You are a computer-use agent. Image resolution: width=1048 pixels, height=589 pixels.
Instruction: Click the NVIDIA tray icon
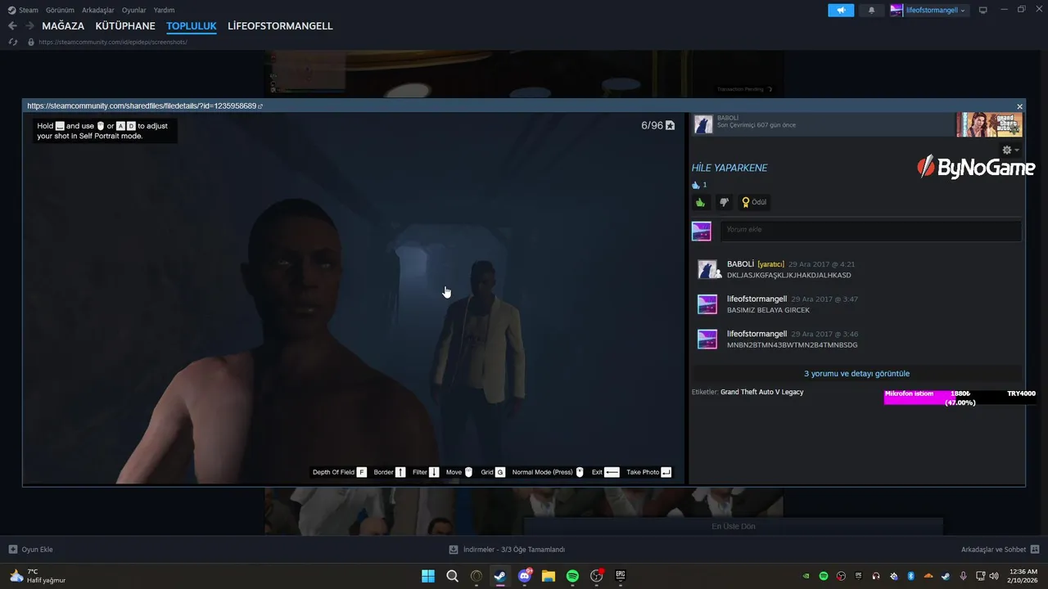[806, 576]
